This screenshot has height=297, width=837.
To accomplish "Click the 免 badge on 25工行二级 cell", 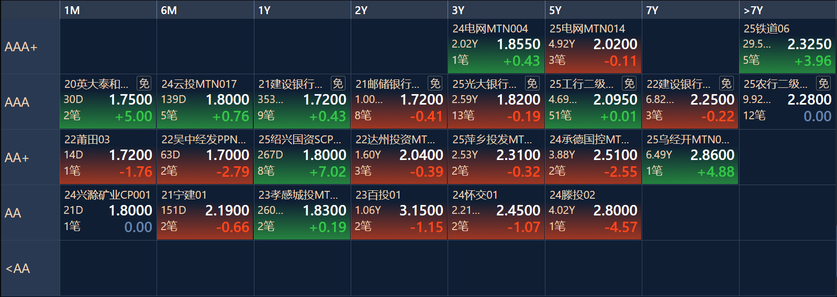I will [629, 83].
